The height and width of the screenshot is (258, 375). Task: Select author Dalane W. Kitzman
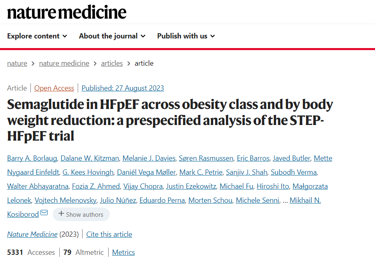point(90,158)
